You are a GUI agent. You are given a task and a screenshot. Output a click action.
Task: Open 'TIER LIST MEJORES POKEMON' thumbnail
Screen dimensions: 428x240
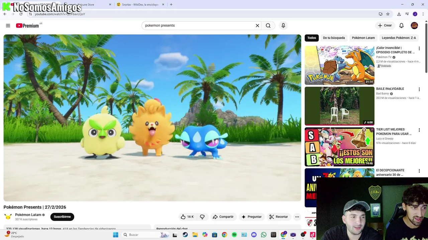click(339, 147)
